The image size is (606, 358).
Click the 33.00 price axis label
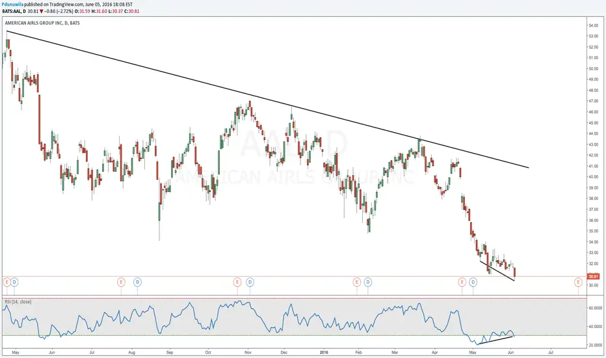click(593, 253)
